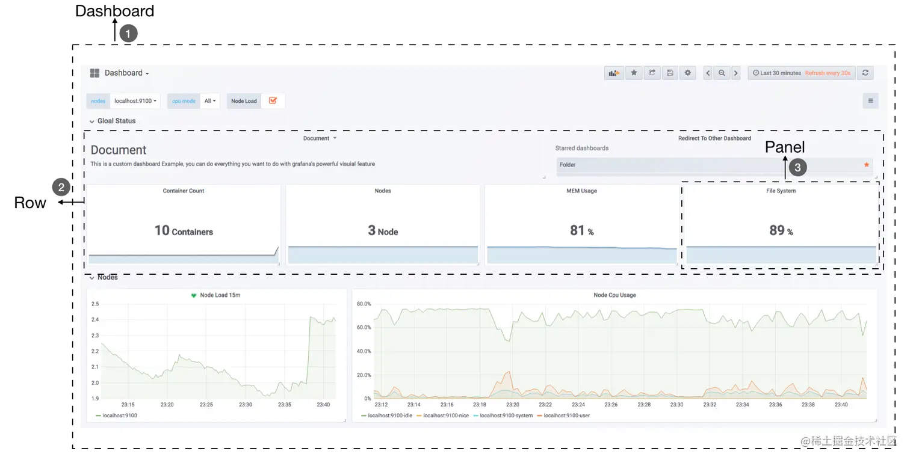Click the green heart alert icon

194,295
